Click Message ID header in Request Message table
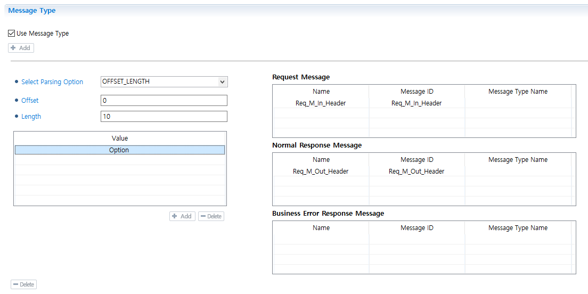The image size is (588, 294). [417, 92]
